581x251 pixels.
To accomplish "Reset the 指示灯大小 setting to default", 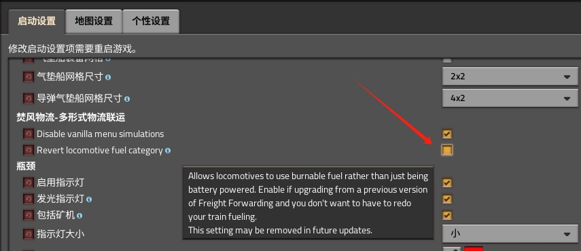I will pyautogui.click(x=29, y=234).
